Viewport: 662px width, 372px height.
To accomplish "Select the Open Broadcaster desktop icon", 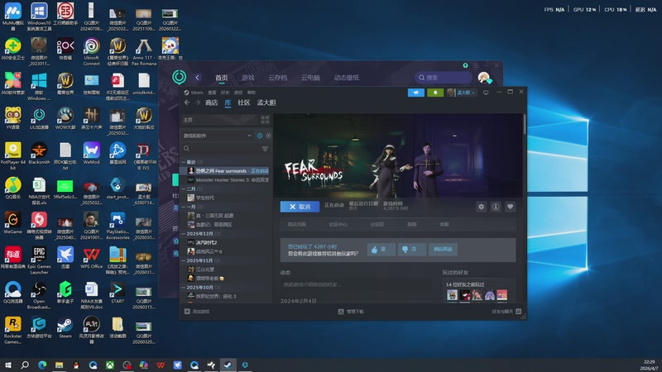I will click(39, 295).
